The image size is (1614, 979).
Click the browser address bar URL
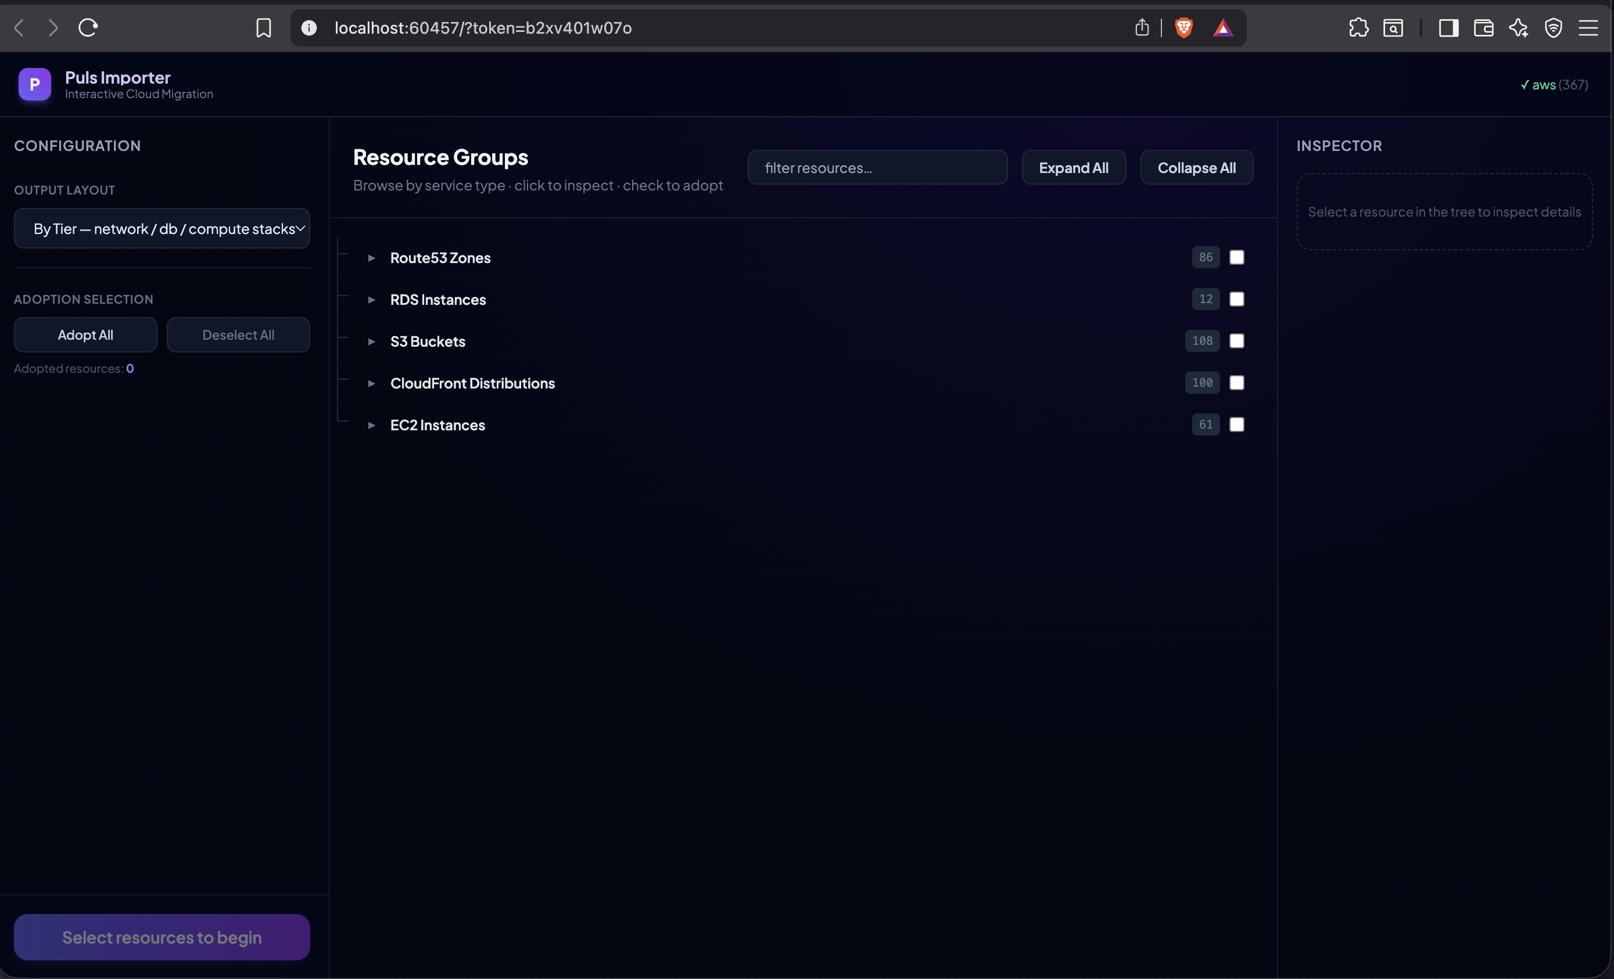[x=483, y=27]
